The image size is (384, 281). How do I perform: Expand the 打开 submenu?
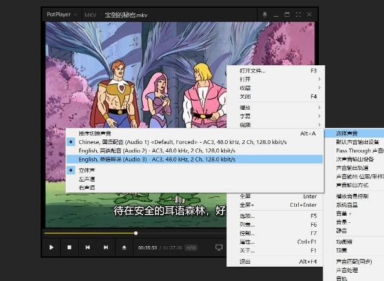tap(276, 79)
